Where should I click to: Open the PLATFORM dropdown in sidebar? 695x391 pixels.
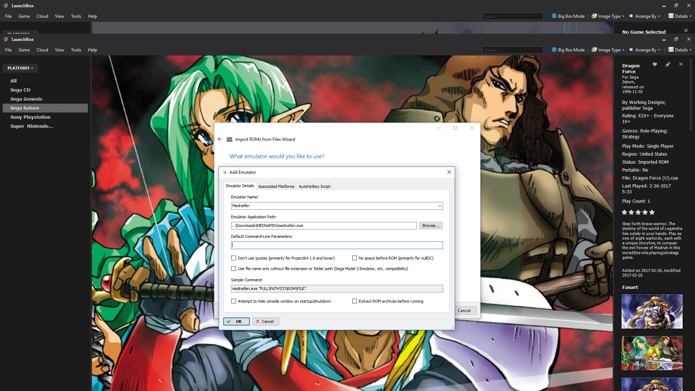tap(20, 68)
